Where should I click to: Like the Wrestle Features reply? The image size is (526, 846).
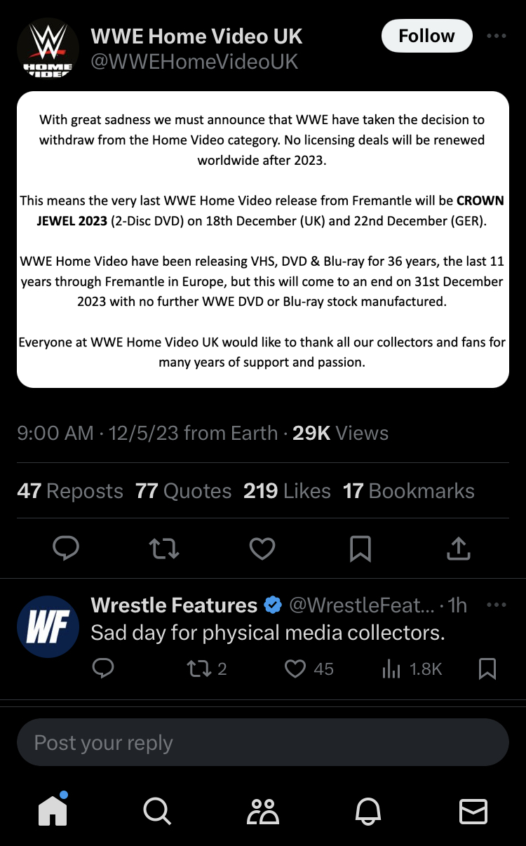[x=295, y=669]
